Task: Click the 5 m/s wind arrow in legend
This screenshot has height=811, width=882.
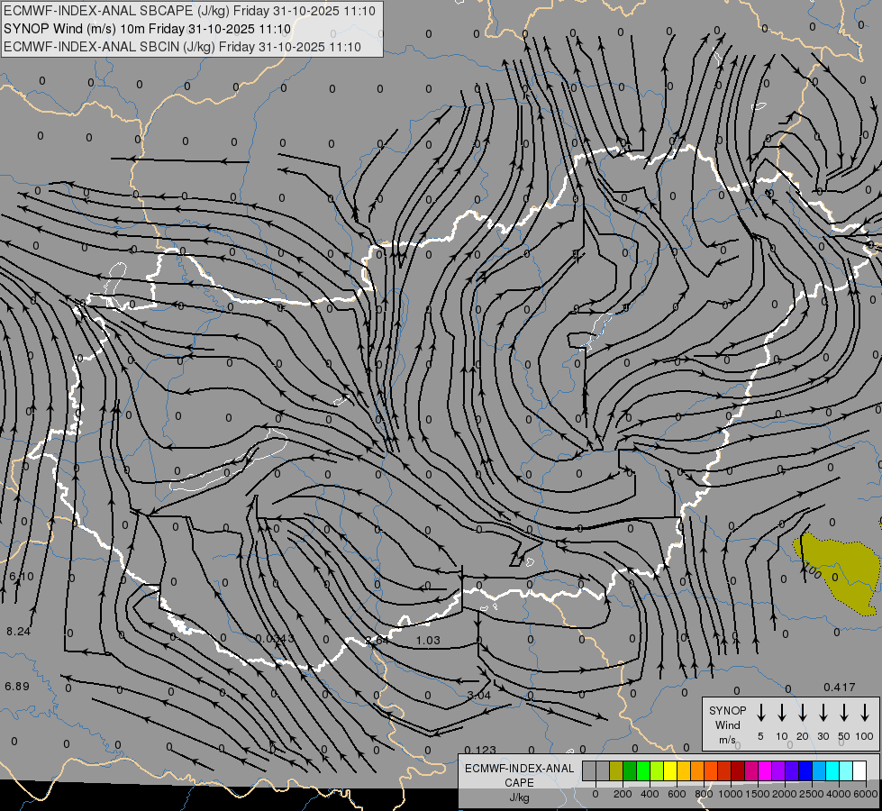Action: click(760, 713)
